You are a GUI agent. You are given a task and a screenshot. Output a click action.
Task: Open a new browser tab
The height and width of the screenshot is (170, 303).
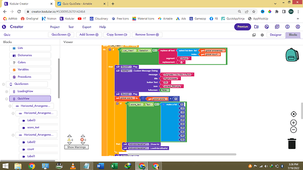pos(113,4)
